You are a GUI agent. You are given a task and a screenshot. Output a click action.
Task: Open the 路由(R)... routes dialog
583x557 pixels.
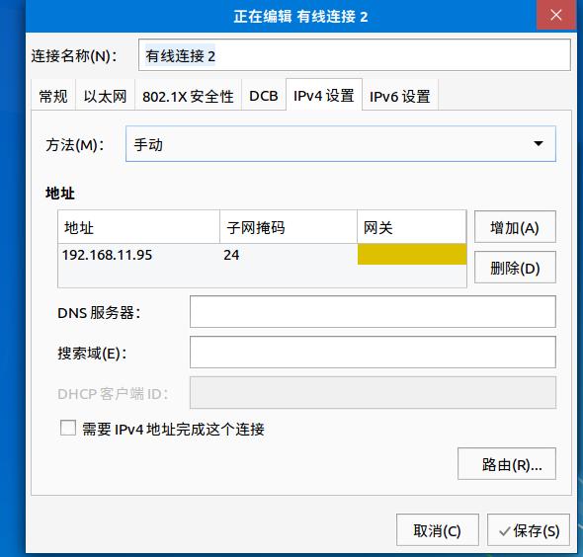pos(507,464)
